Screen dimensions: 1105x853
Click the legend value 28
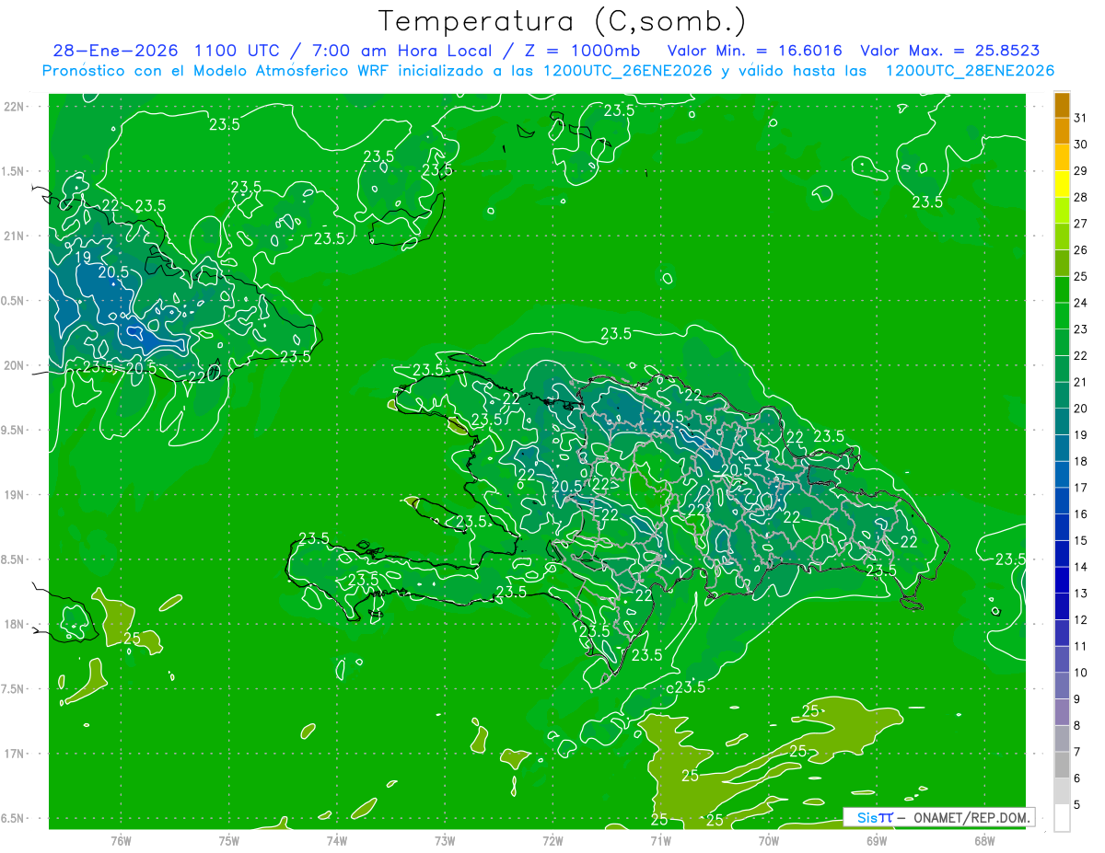tap(1082, 197)
